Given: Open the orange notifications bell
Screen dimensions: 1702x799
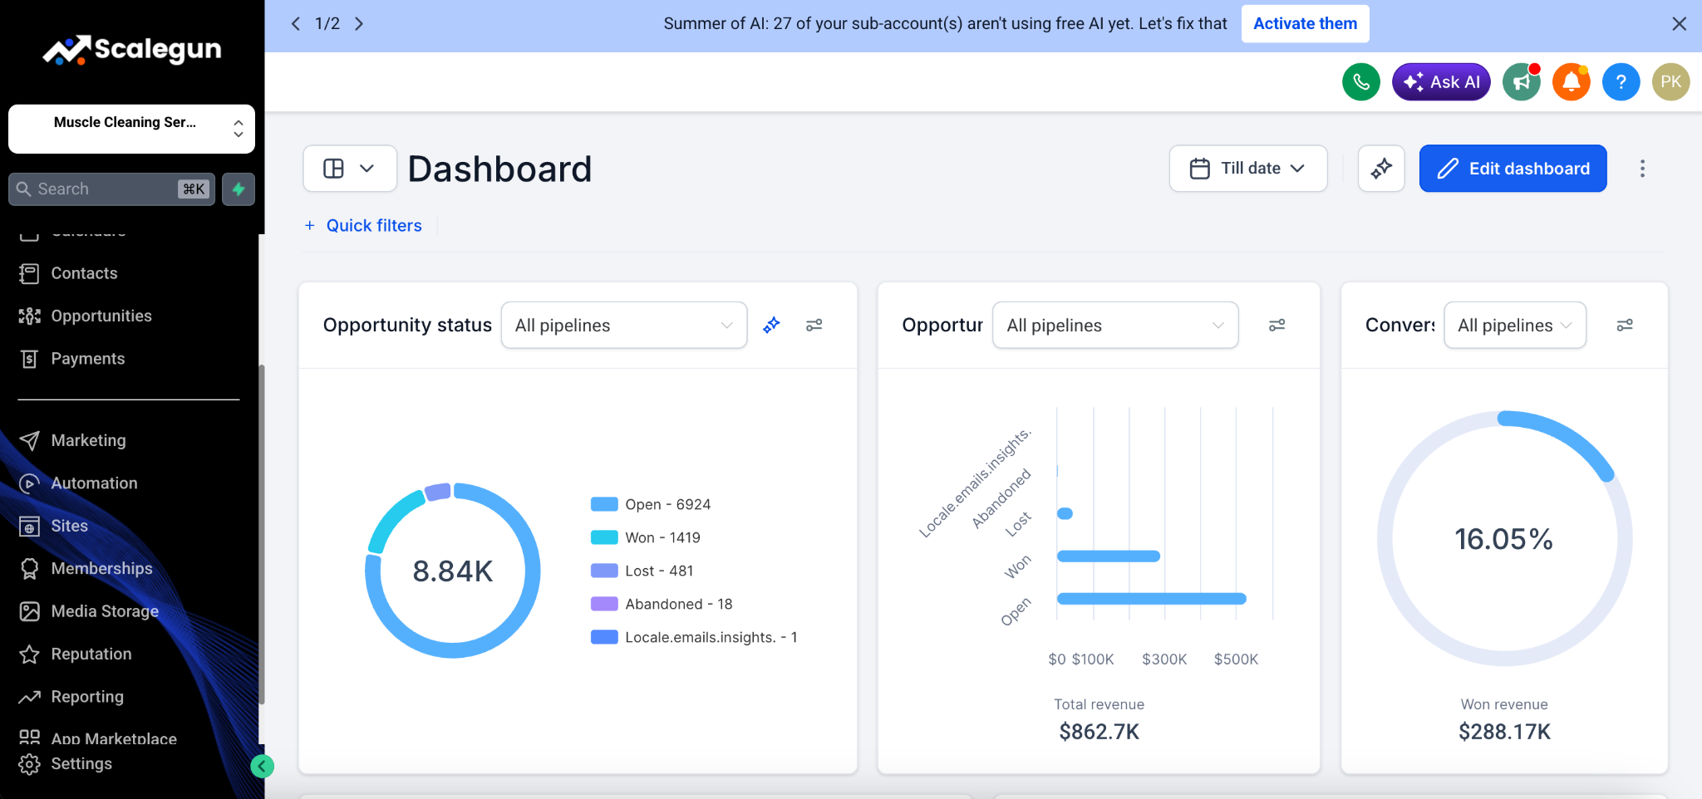Looking at the screenshot, I should coord(1571,81).
